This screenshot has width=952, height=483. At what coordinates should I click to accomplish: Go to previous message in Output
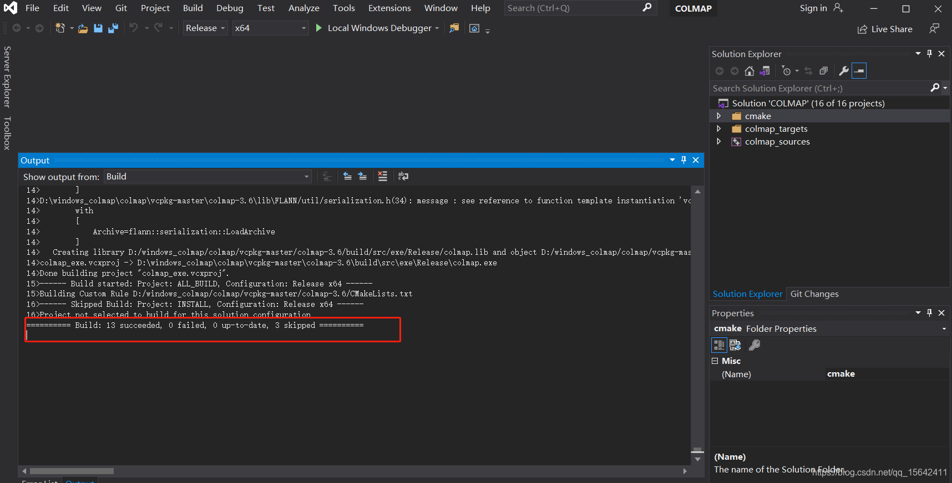pos(347,176)
